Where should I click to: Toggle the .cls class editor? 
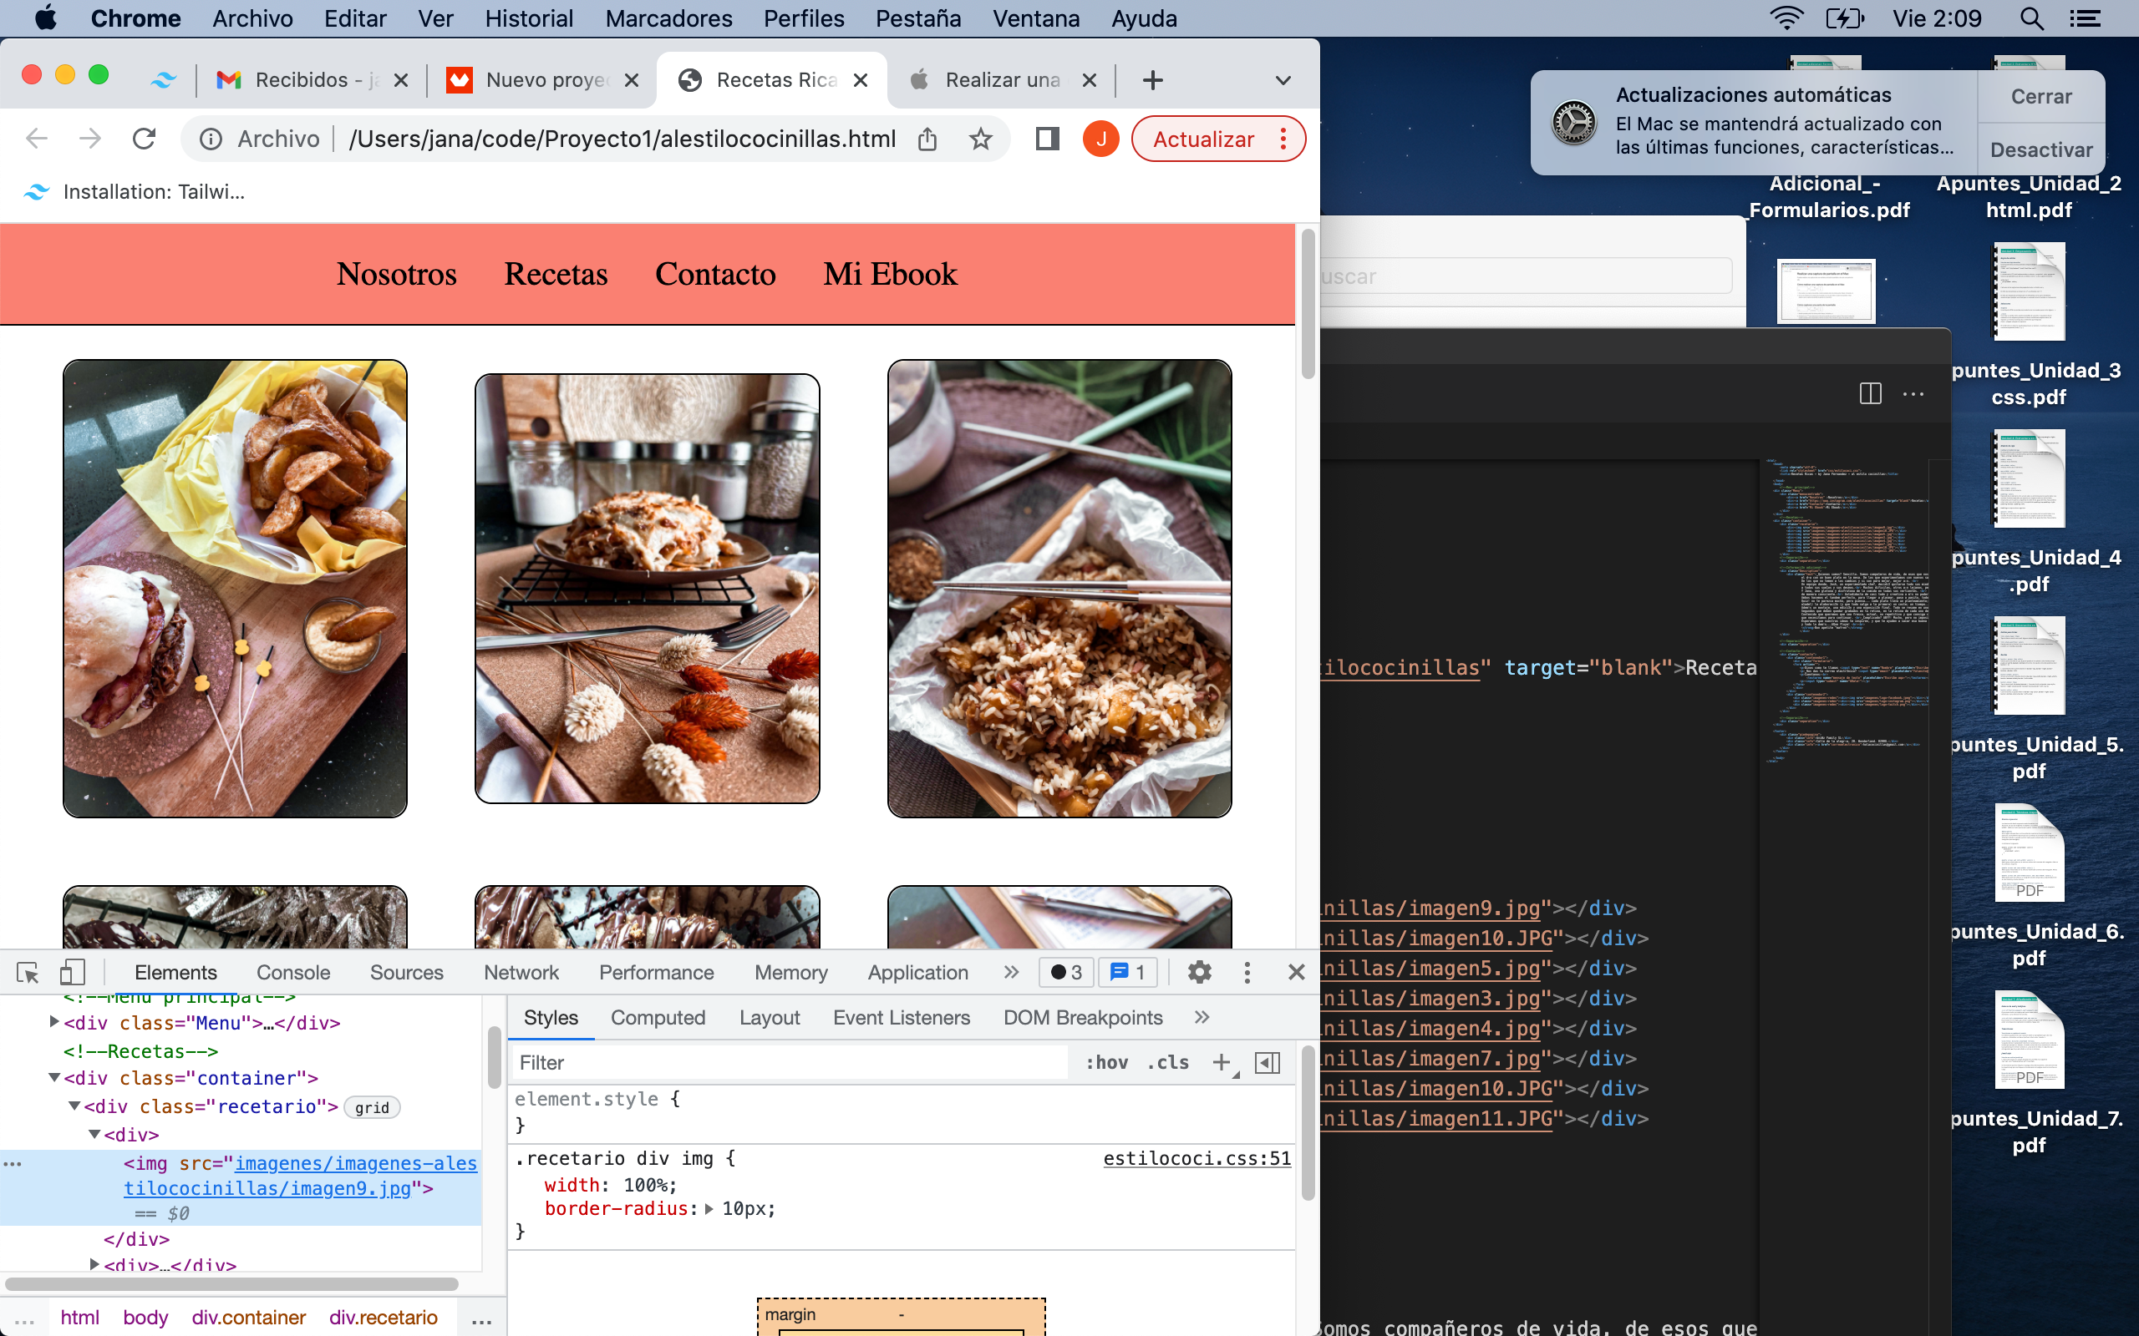[x=1166, y=1062]
